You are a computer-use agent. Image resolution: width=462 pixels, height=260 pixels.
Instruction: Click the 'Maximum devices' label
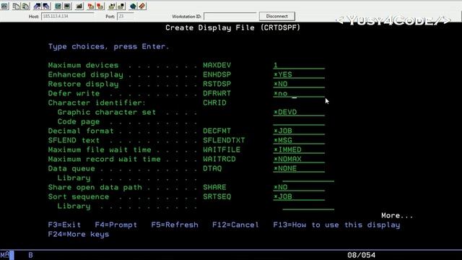83,66
